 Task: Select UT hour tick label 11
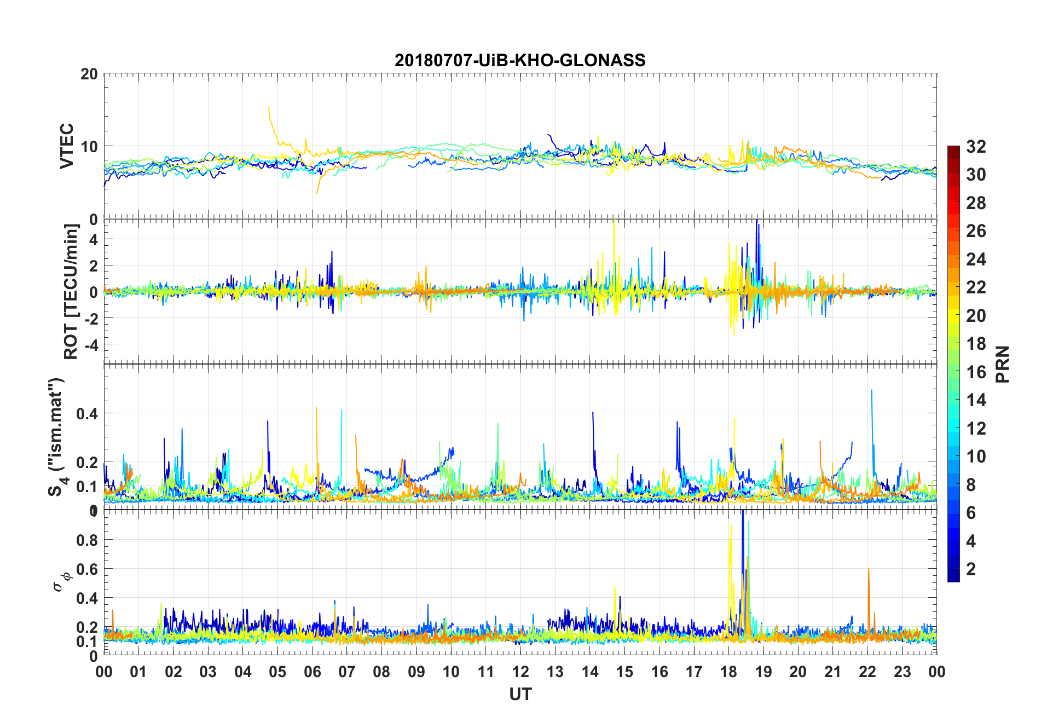pos(486,672)
